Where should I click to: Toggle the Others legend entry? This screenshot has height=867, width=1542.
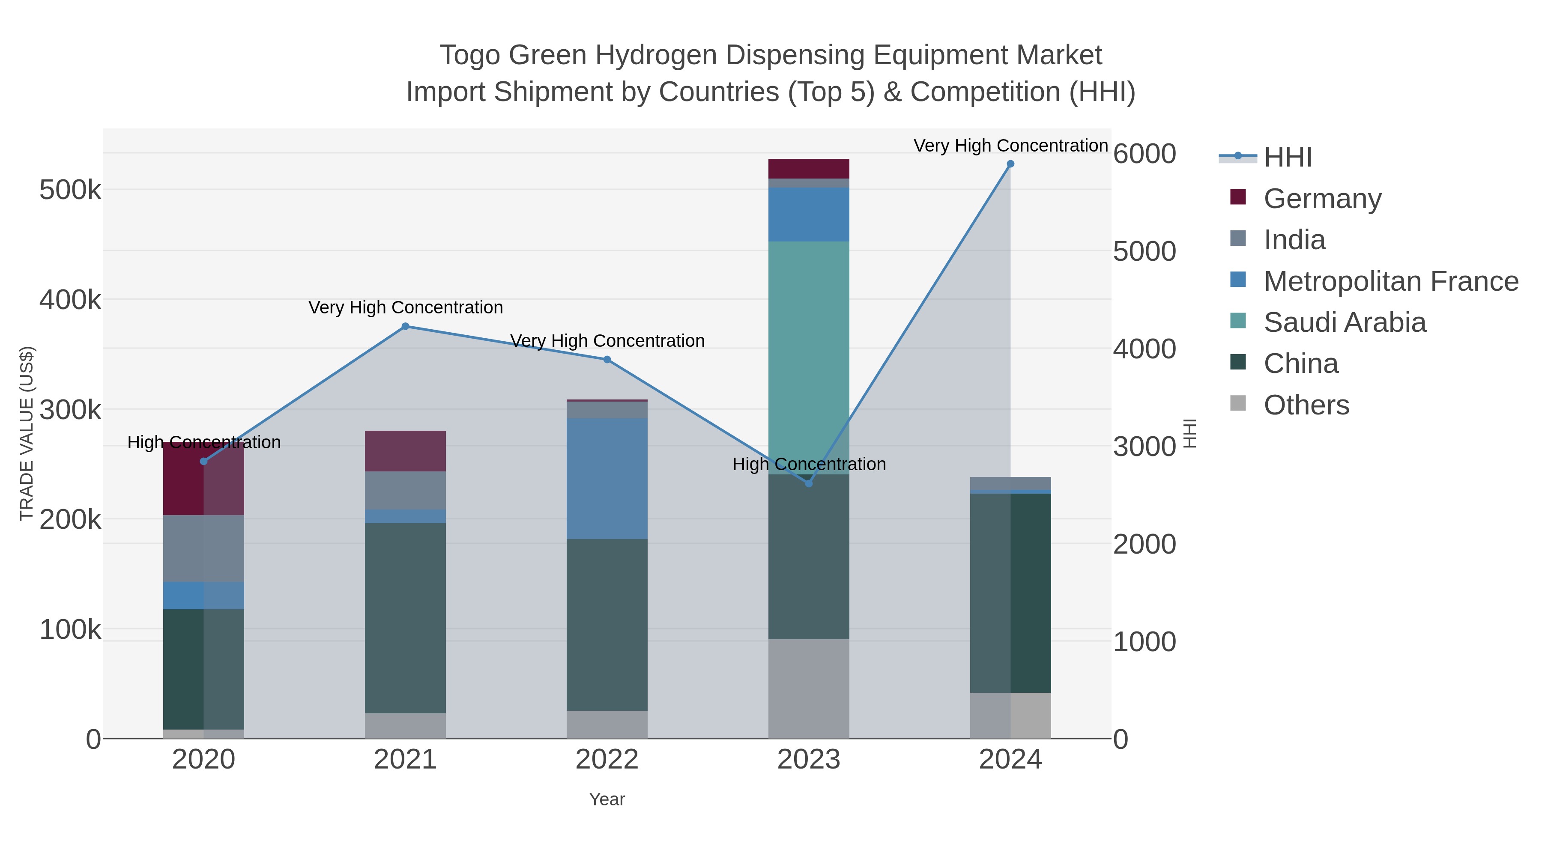point(1289,405)
